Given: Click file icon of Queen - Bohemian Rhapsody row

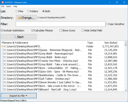Looking at the screenshot, I should pos(3,50).
